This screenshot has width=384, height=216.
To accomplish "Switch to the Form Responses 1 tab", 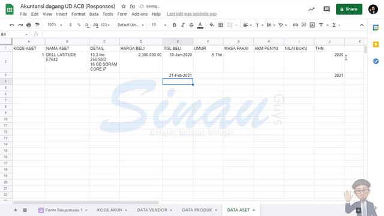I will click(63, 210).
